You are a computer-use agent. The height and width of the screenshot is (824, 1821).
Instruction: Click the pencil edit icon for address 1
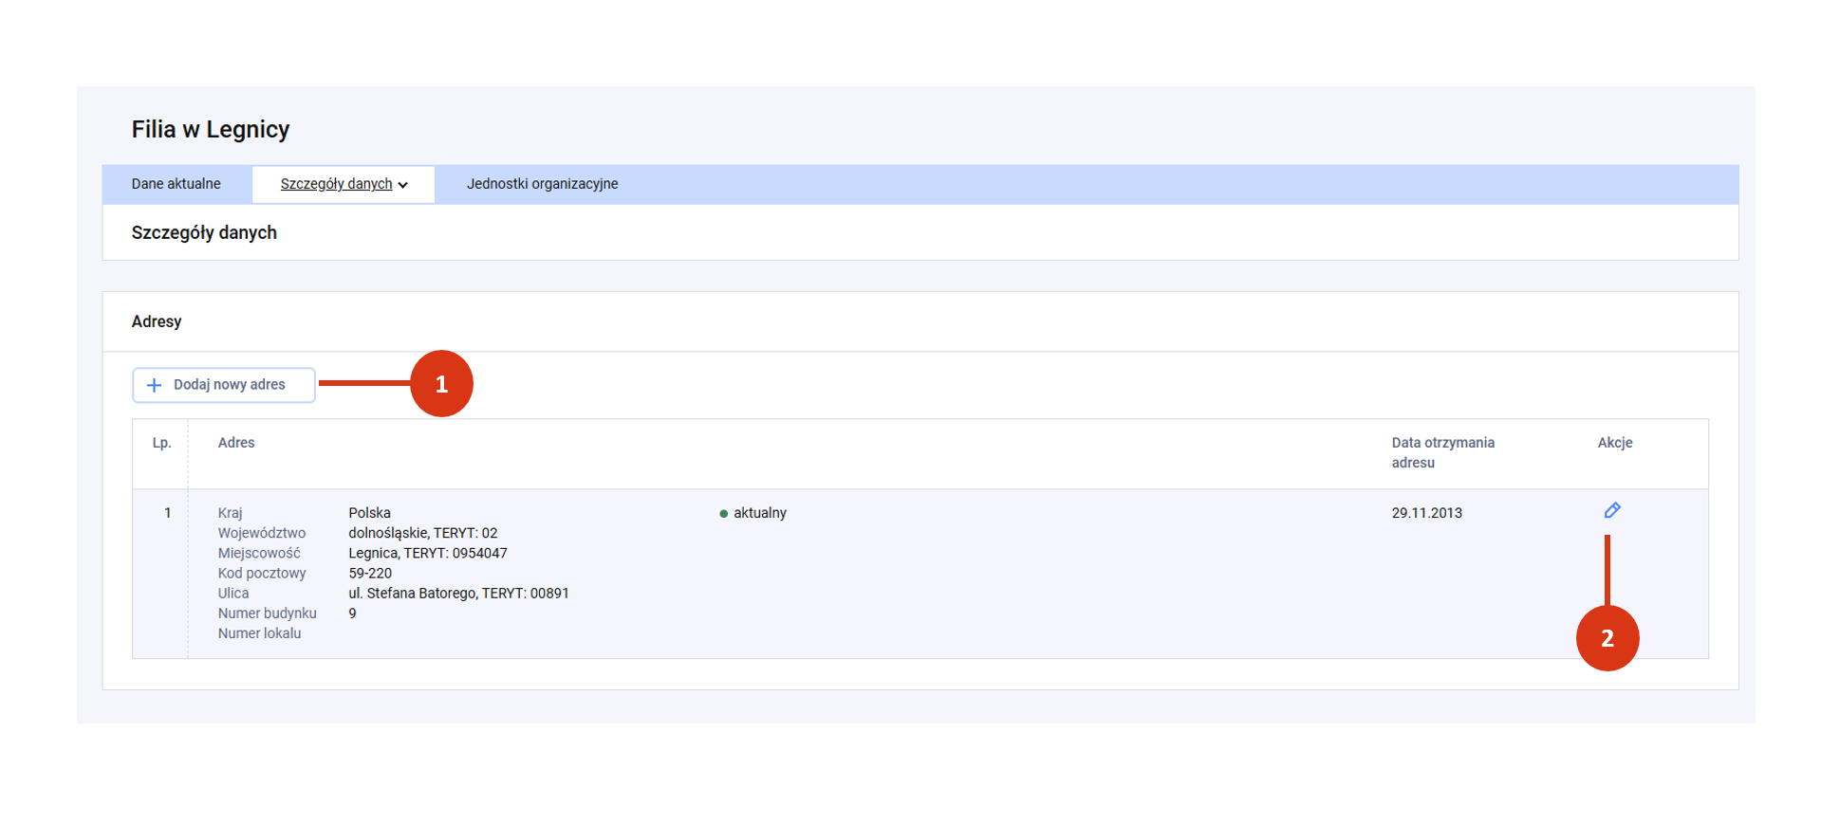(x=1611, y=511)
